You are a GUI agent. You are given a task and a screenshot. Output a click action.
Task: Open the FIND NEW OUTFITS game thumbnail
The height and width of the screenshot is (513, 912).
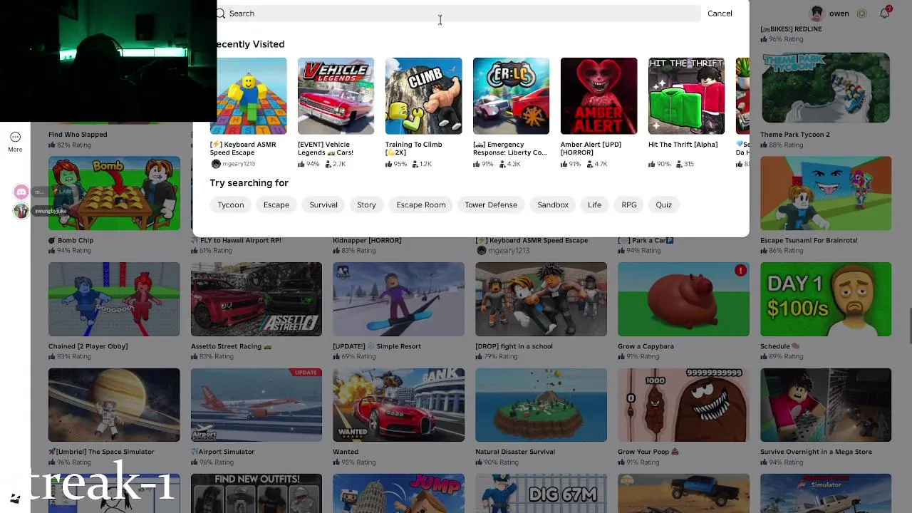256,493
